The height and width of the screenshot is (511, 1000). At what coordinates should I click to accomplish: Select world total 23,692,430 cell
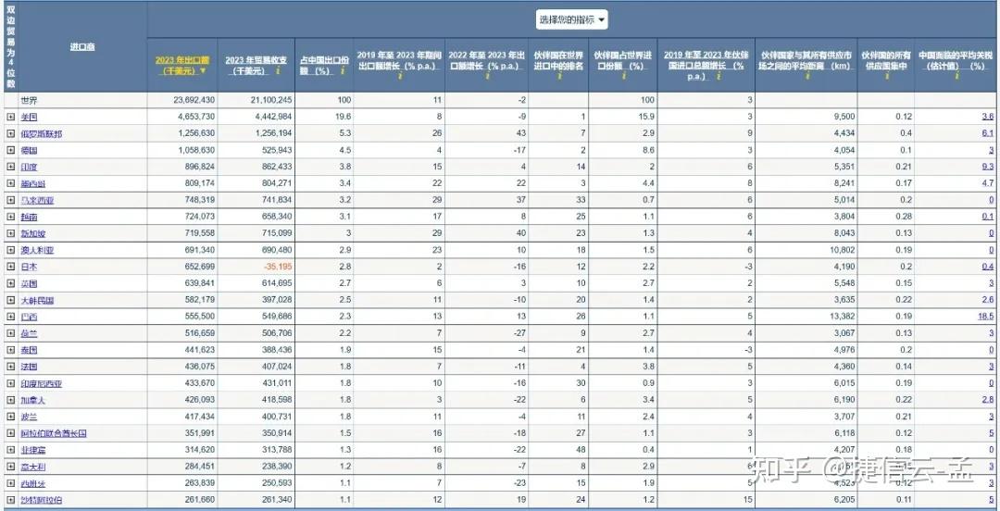[x=194, y=100]
